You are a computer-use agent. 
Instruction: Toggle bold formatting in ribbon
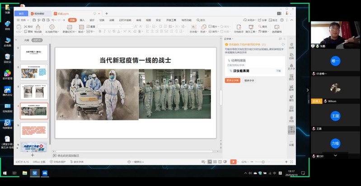(x=100, y=32)
